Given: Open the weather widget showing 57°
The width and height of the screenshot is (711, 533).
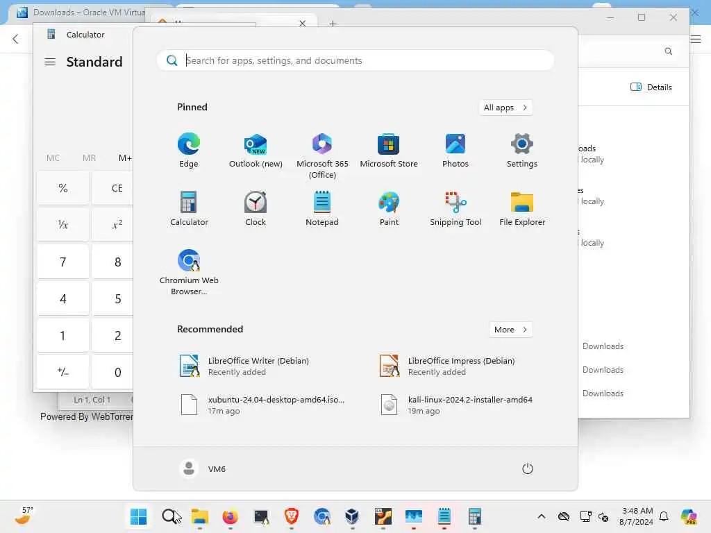Looking at the screenshot, I should click(24, 516).
